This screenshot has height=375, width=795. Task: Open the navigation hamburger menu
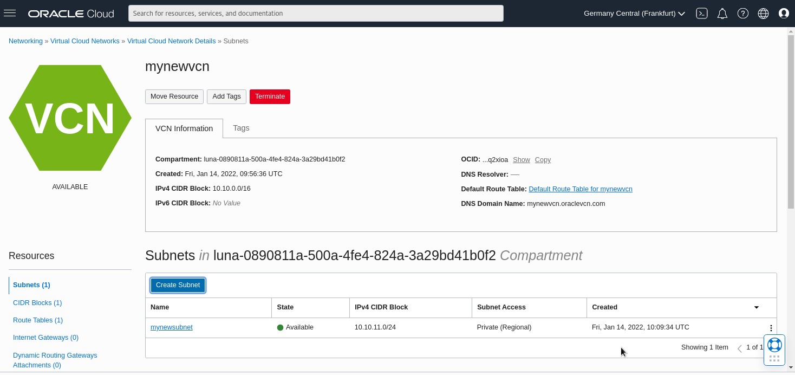click(10, 14)
